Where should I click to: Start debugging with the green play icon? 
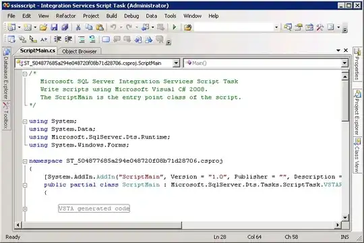coord(175,28)
